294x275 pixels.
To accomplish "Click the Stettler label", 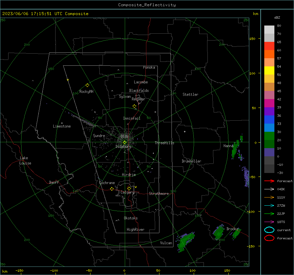I will 190,95.
